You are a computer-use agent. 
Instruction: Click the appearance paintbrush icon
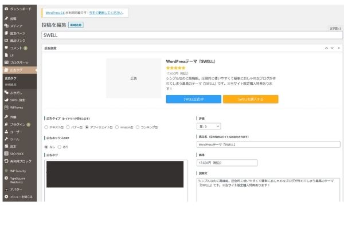(x=6, y=117)
